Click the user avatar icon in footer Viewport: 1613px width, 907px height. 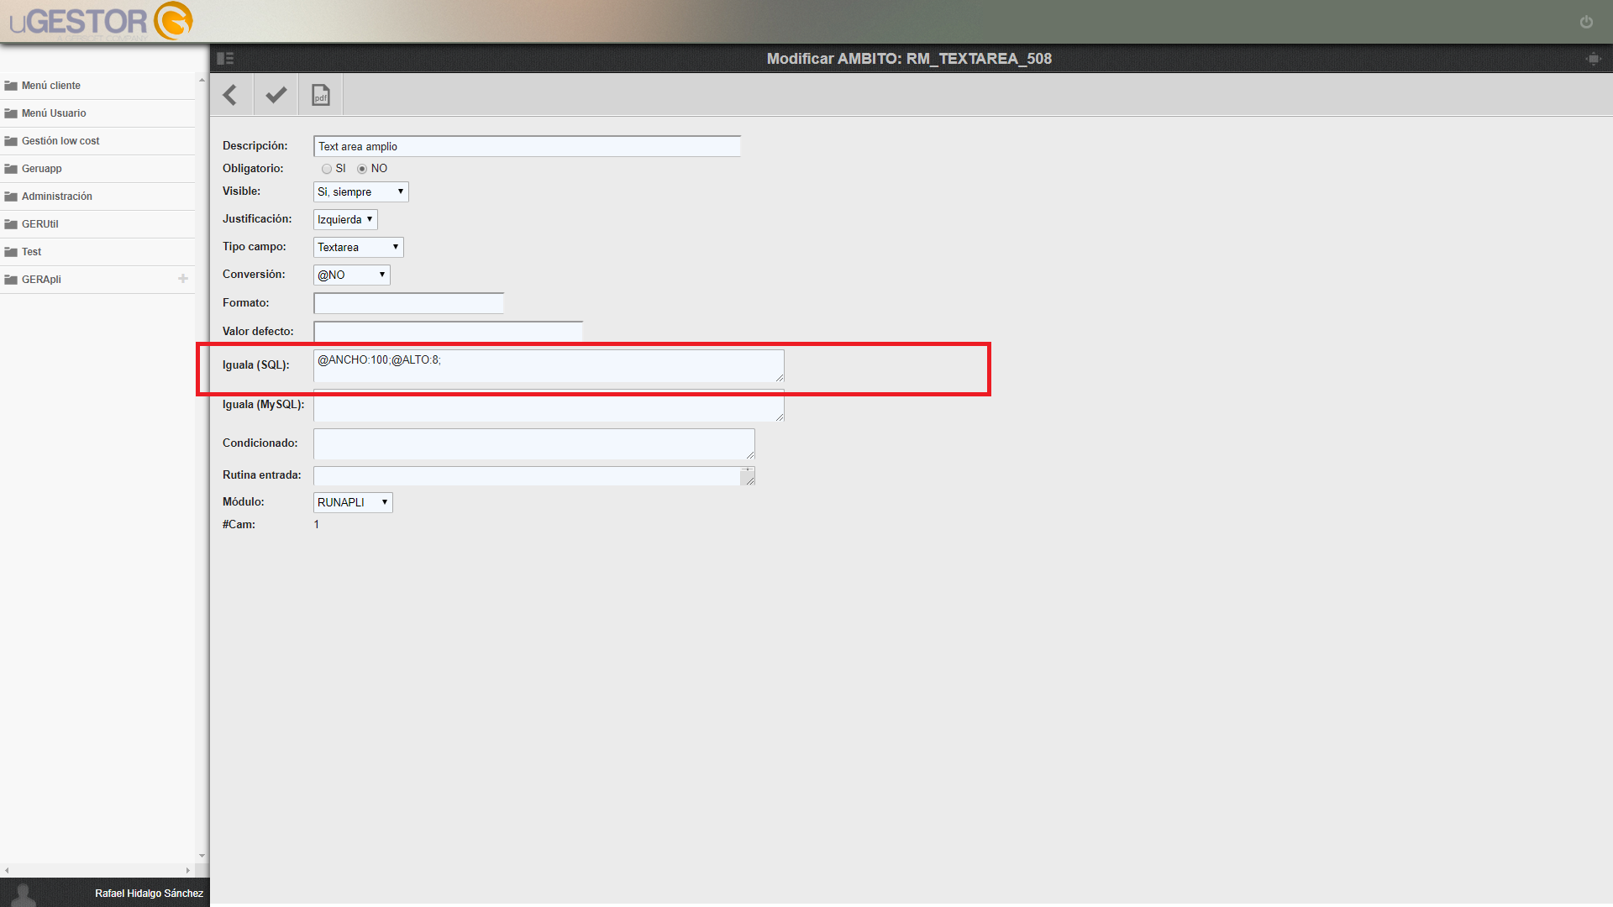24,894
